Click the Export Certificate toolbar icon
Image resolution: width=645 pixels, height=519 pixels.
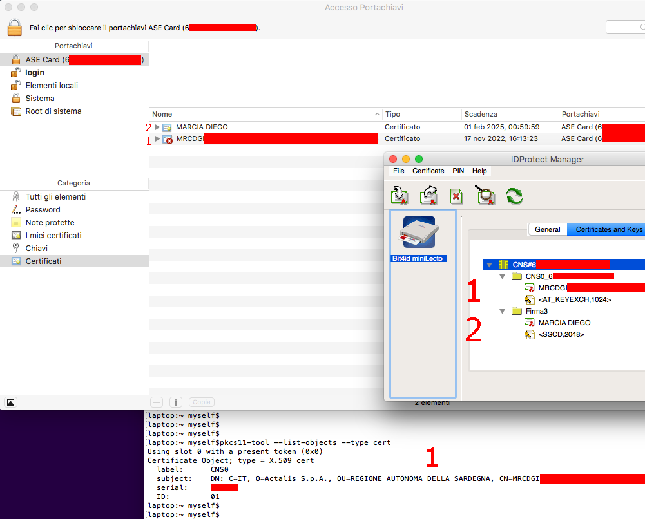point(428,196)
